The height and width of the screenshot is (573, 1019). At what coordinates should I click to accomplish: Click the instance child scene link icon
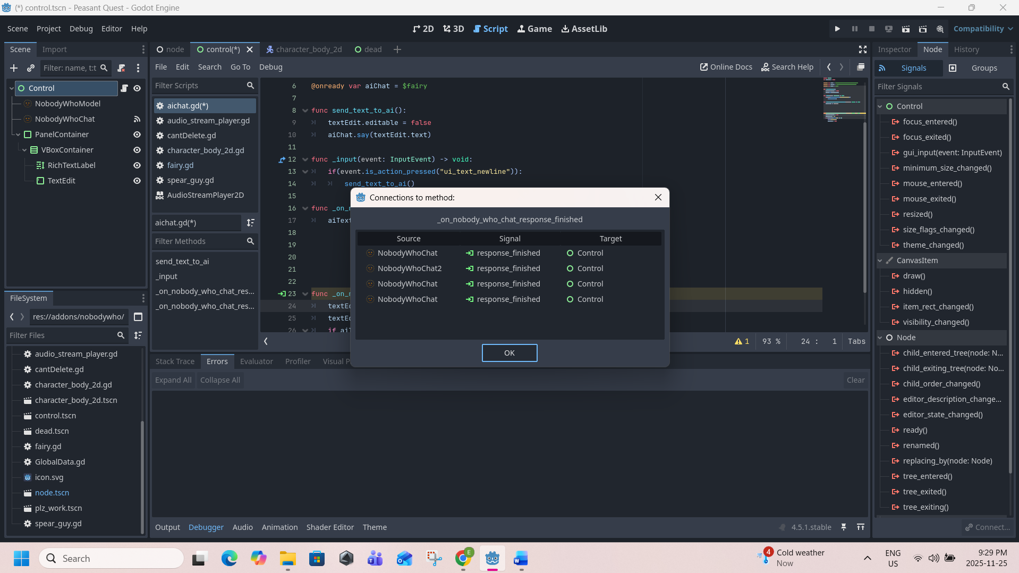(x=31, y=68)
